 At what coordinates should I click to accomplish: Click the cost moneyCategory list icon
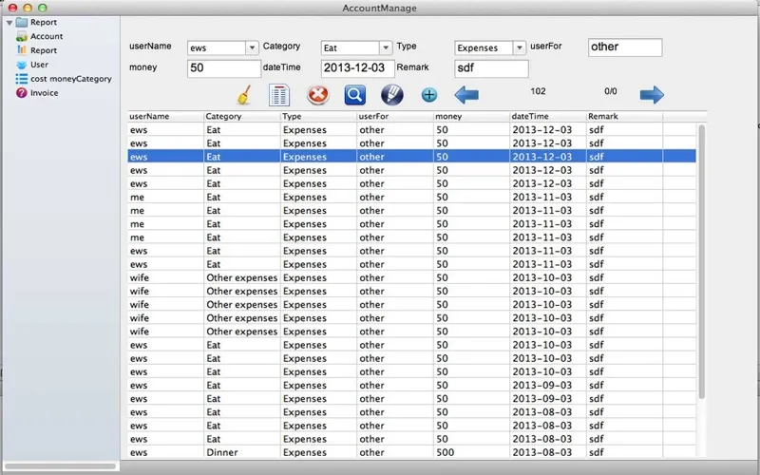[21, 79]
